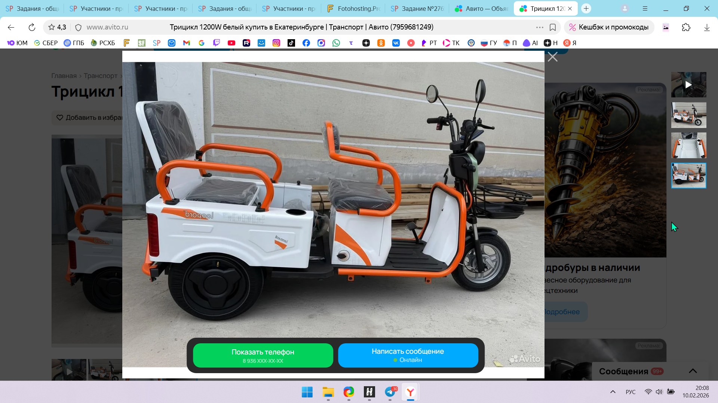
Task: Go back using browser back arrow
Action: [11, 27]
